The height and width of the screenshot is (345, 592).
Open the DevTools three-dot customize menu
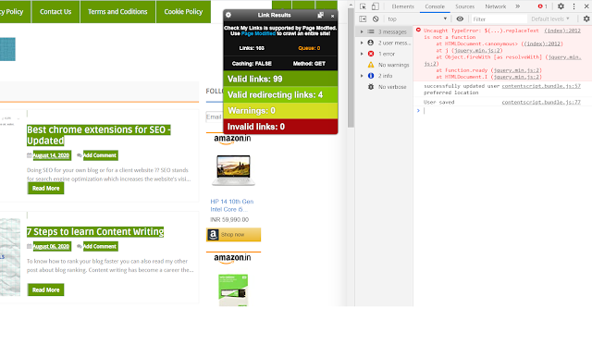coord(573,6)
